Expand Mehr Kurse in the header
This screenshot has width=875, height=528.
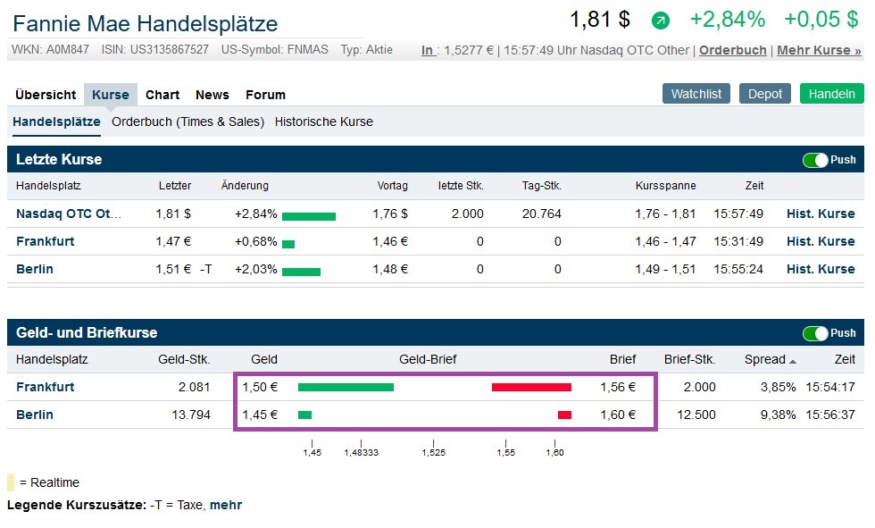pos(821,50)
